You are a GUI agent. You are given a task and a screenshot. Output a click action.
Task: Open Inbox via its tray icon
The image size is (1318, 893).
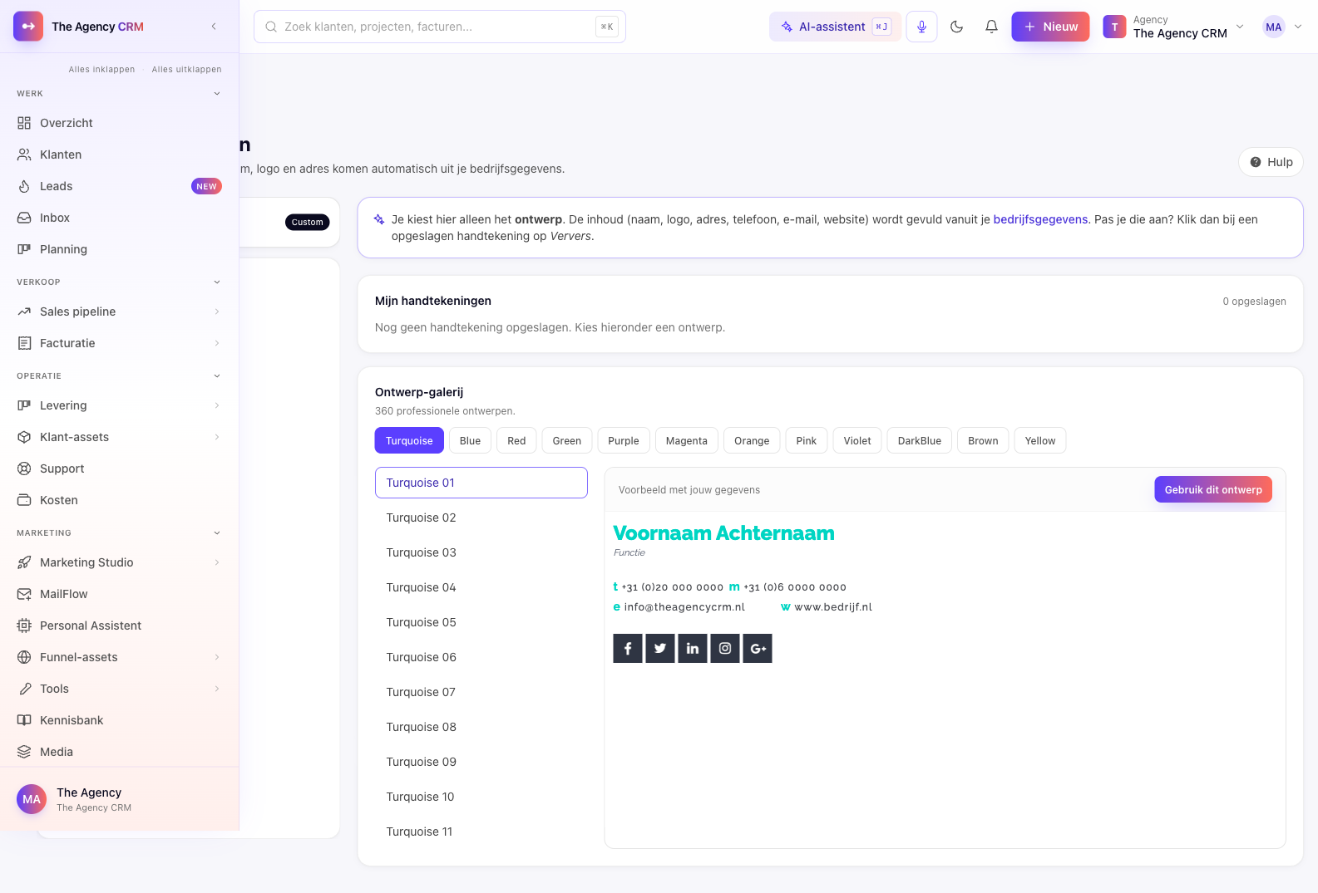(x=24, y=218)
